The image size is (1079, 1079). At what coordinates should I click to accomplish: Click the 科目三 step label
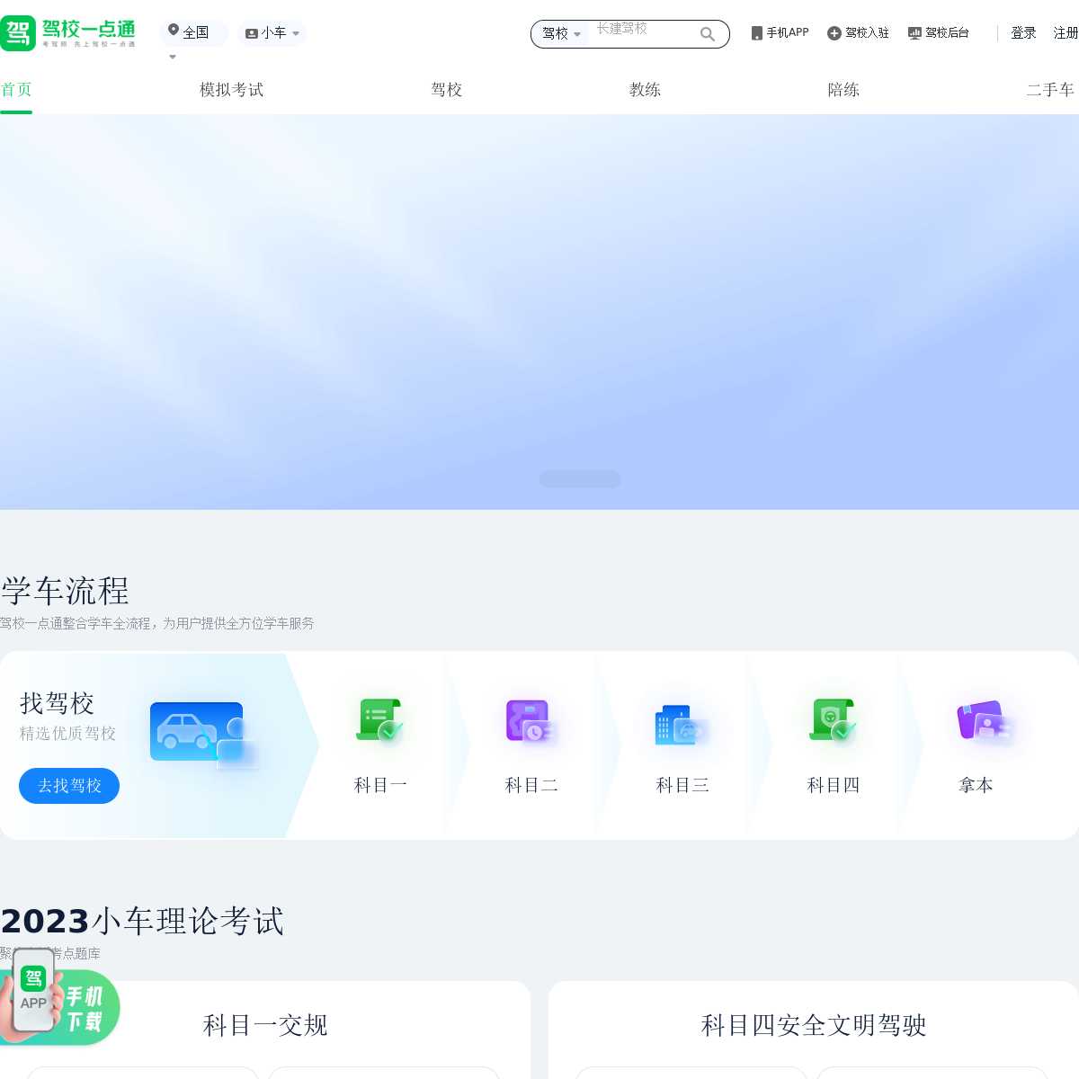pos(683,785)
